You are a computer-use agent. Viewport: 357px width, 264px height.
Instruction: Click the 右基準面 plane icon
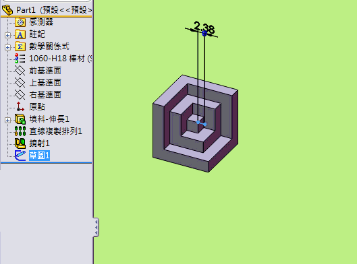(x=20, y=95)
